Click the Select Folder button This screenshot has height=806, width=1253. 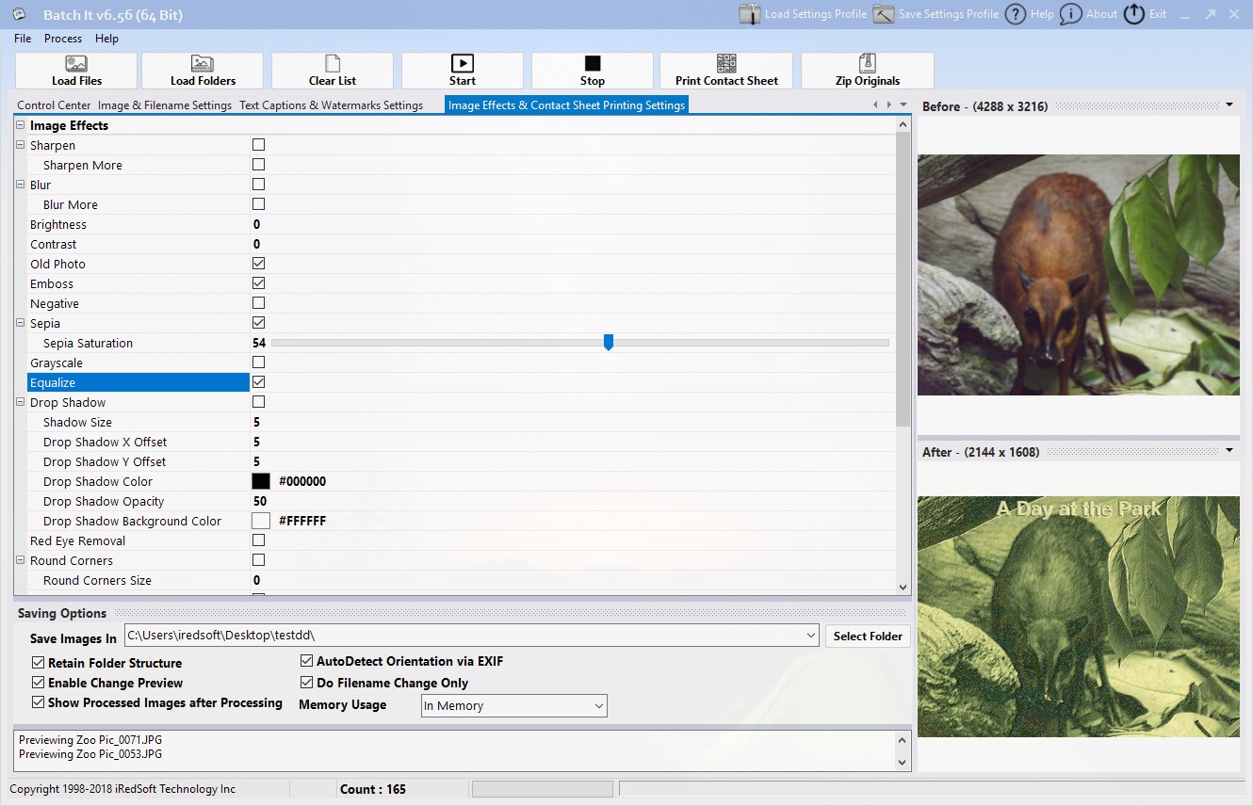868,637
